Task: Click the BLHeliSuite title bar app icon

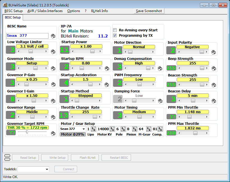Action: coord(5,5)
